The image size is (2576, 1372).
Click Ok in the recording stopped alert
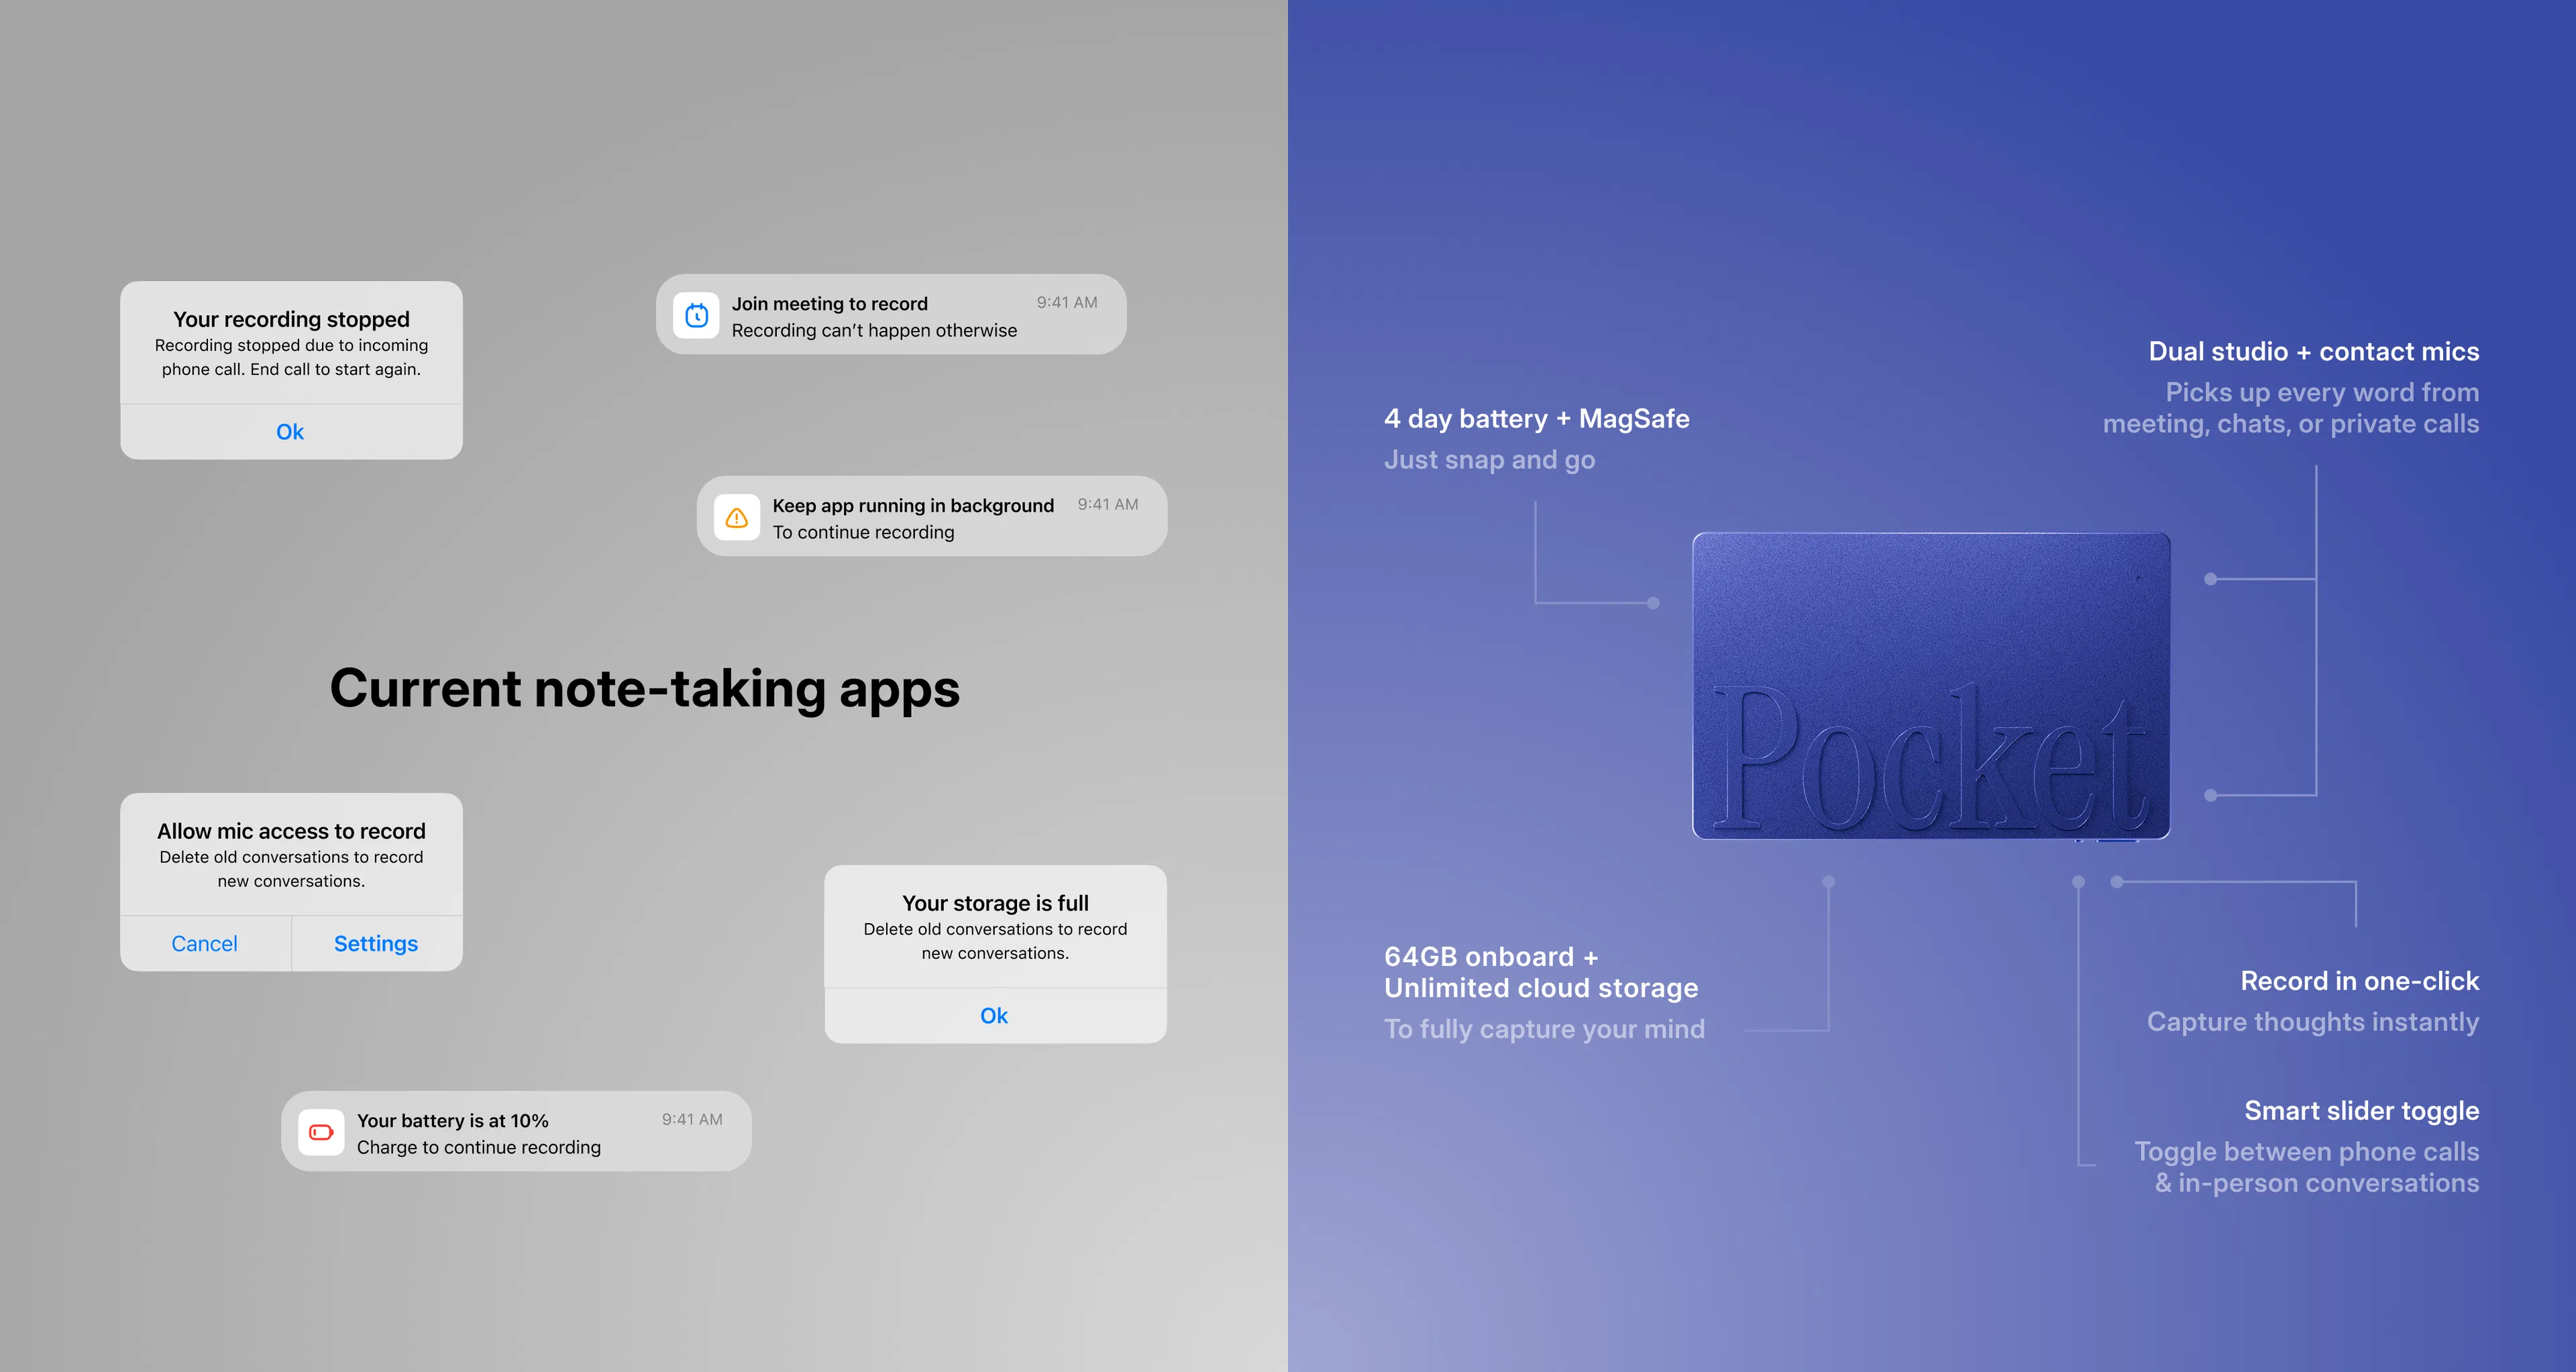click(290, 432)
